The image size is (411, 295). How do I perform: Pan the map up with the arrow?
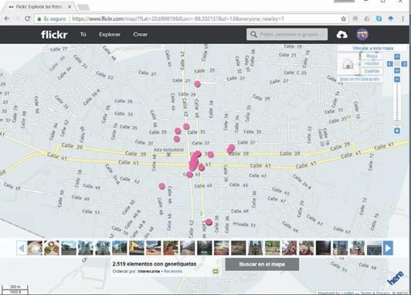click(397, 57)
